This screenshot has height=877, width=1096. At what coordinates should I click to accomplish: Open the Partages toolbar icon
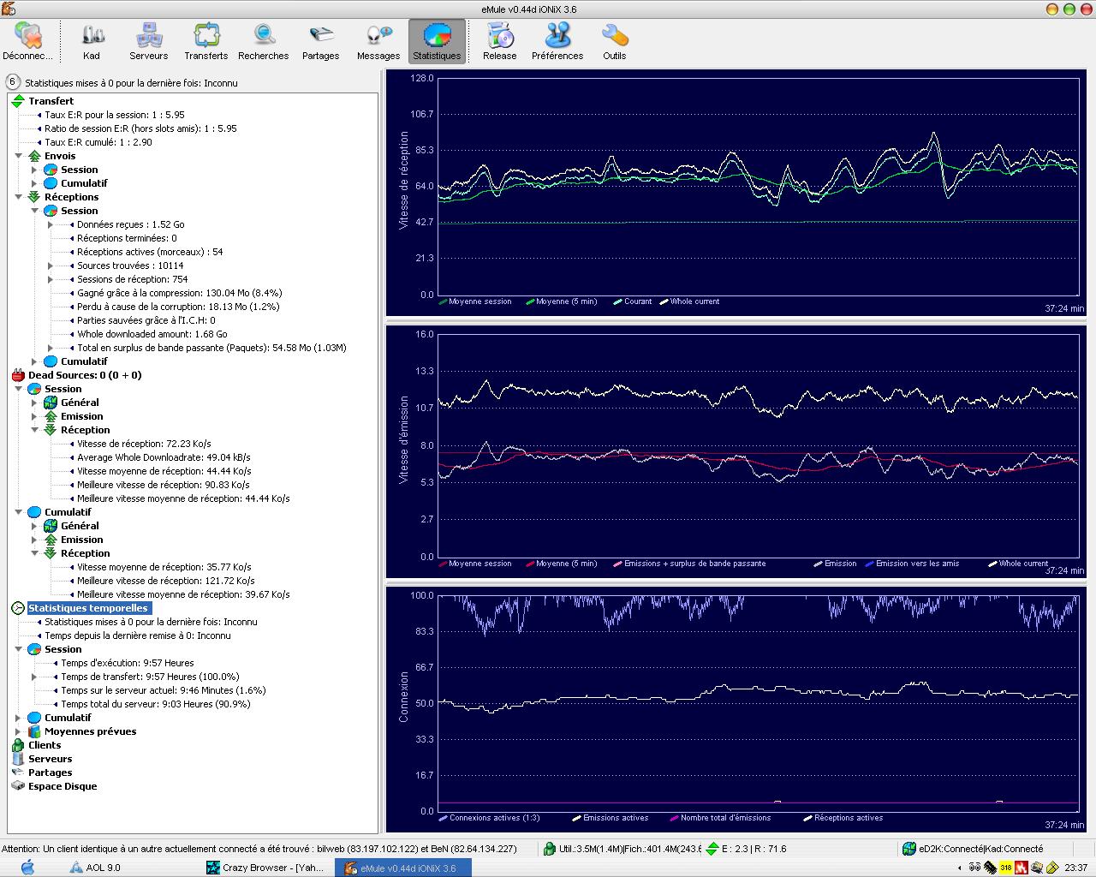pyautogui.click(x=321, y=41)
